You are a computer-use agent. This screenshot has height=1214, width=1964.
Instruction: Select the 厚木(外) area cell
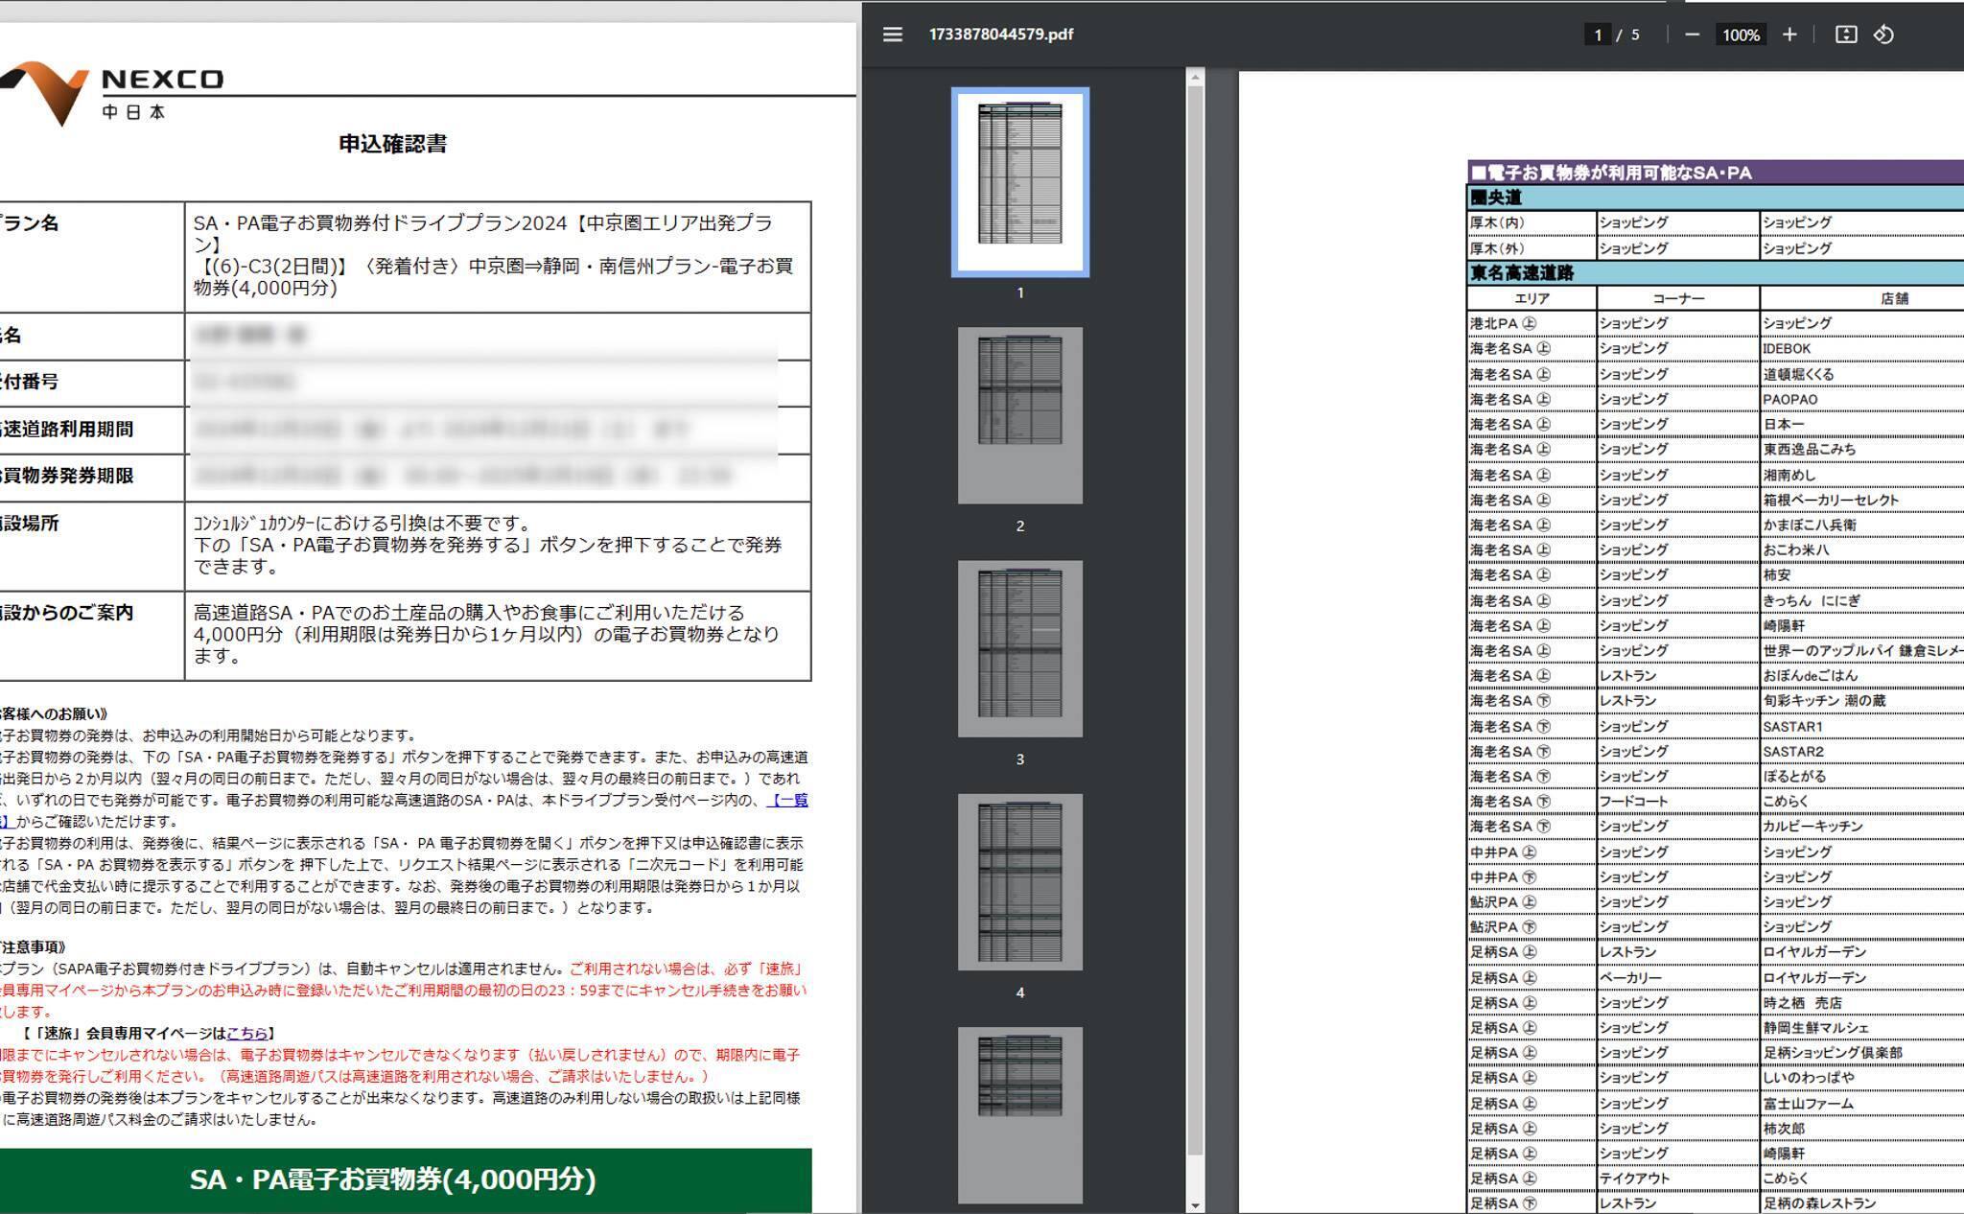[1531, 247]
